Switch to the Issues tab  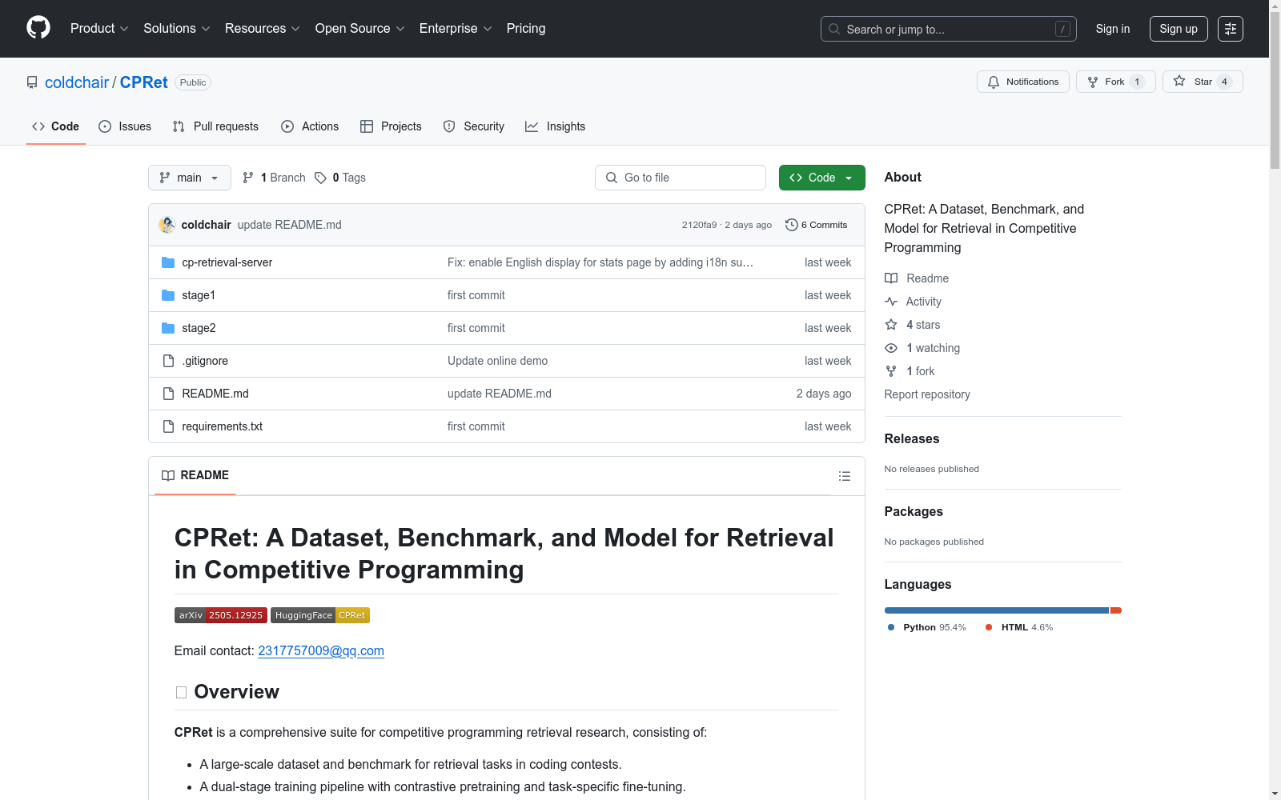tap(125, 126)
